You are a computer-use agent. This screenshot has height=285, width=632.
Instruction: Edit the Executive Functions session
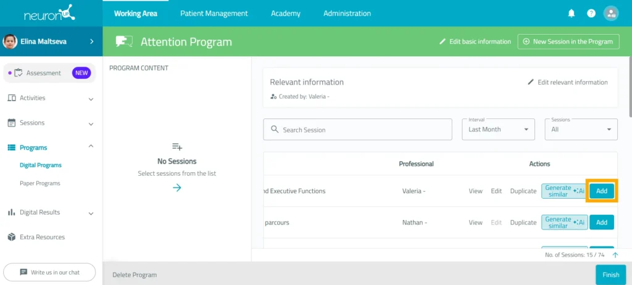coord(496,191)
